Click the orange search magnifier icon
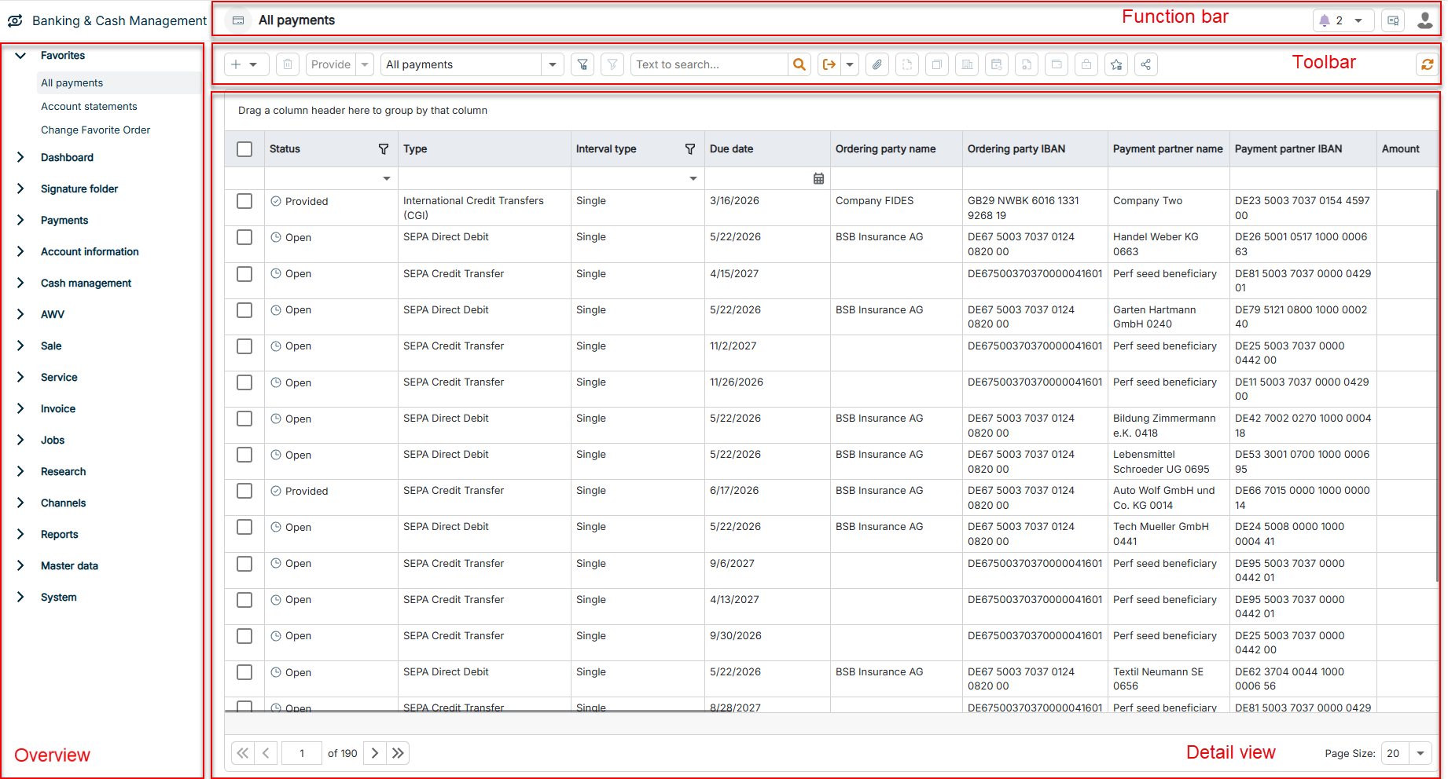The width and height of the screenshot is (1448, 779). [799, 64]
